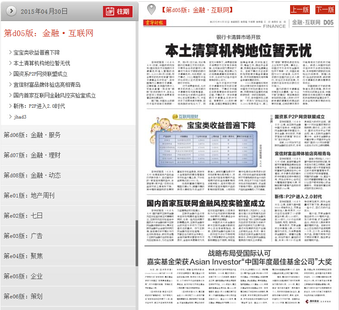Click the 战略布局受国际认可 subheading
Image resolution: width=339 pixels, height=310 pixels.
(239, 253)
